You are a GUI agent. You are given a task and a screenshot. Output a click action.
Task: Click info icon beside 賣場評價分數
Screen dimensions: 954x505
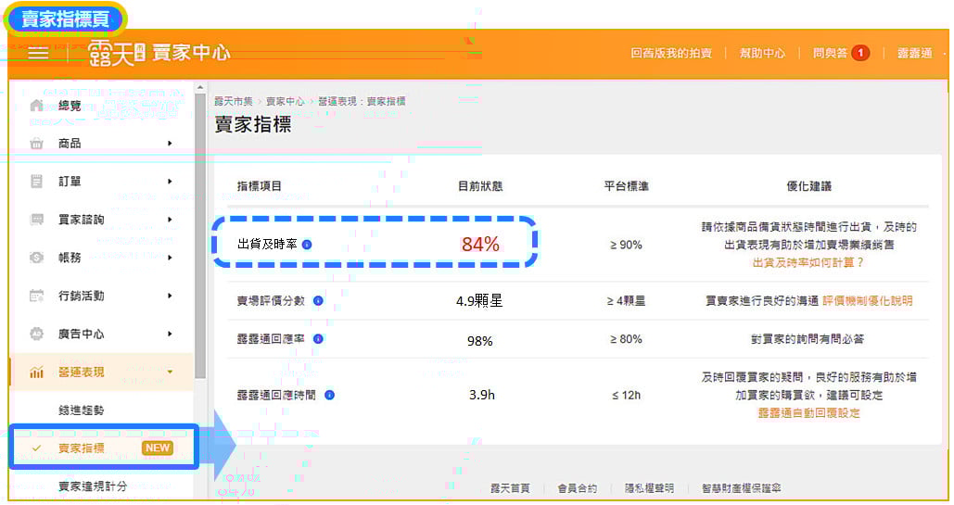pos(318,301)
